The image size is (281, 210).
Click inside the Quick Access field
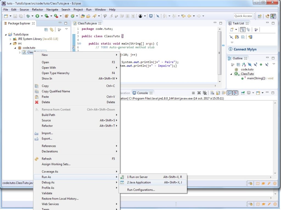point(243,16)
